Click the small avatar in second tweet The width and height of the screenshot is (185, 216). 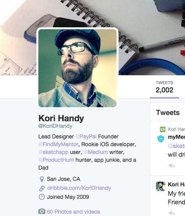click(x=161, y=186)
